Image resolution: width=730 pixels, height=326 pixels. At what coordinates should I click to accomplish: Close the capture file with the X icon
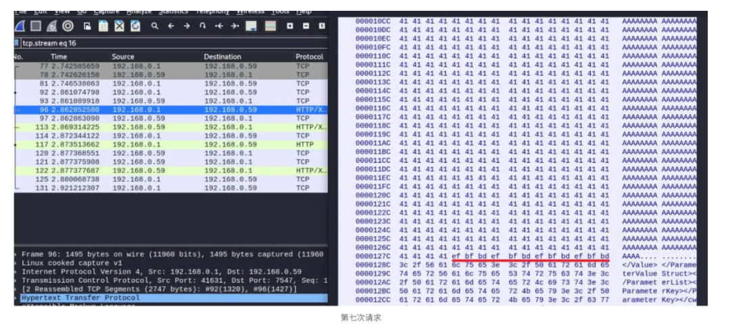click(x=120, y=26)
